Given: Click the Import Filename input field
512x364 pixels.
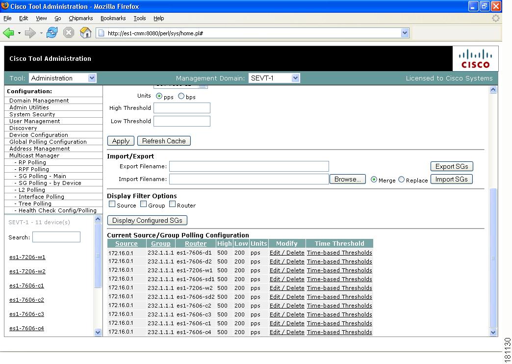Looking at the screenshot, I should [x=249, y=179].
